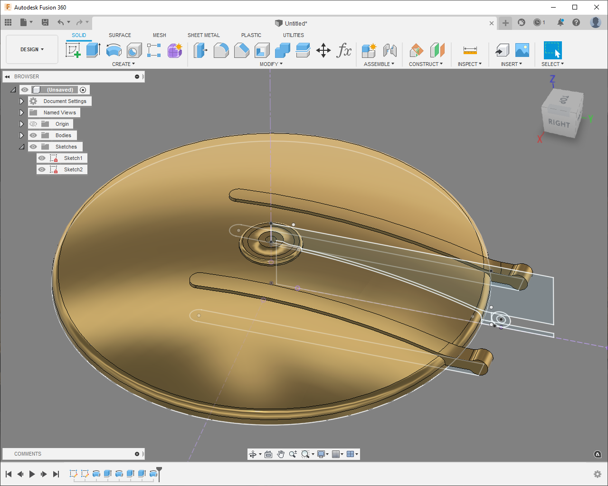Open the Change Parameters fx tool
Screen dimensions: 608x486
344,50
